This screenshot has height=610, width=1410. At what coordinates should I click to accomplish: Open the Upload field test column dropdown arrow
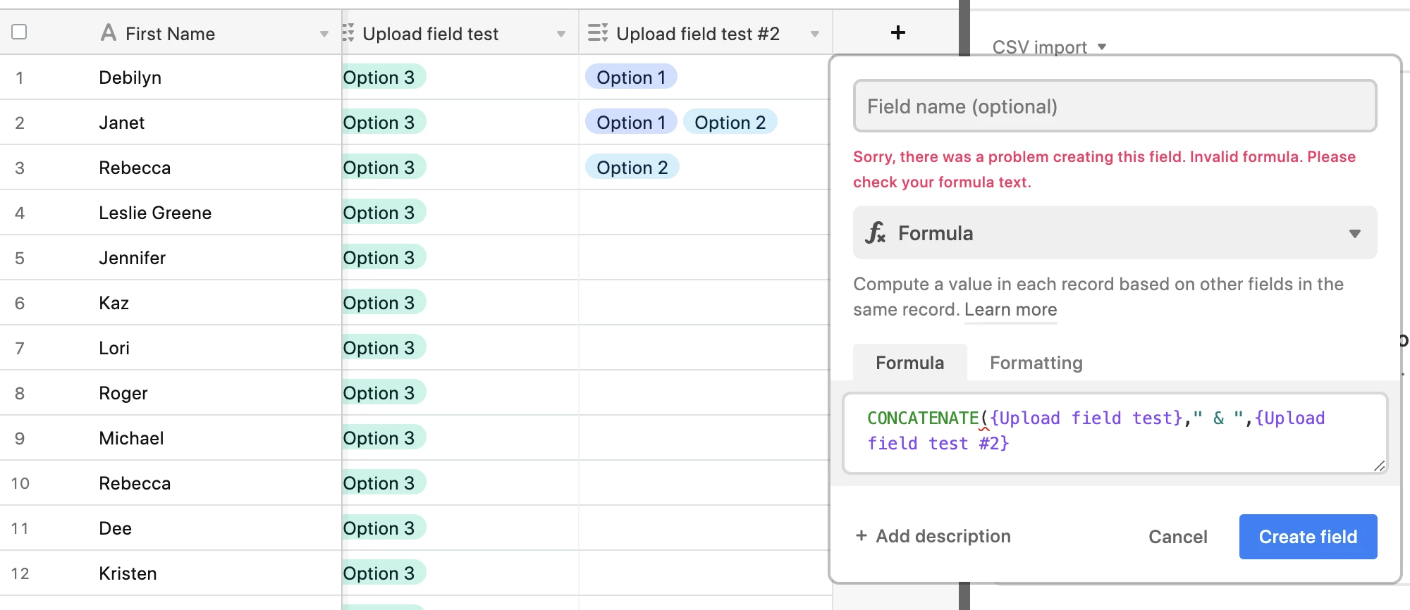(x=561, y=34)
